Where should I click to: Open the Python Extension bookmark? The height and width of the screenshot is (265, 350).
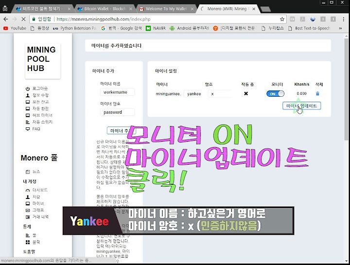74,28
